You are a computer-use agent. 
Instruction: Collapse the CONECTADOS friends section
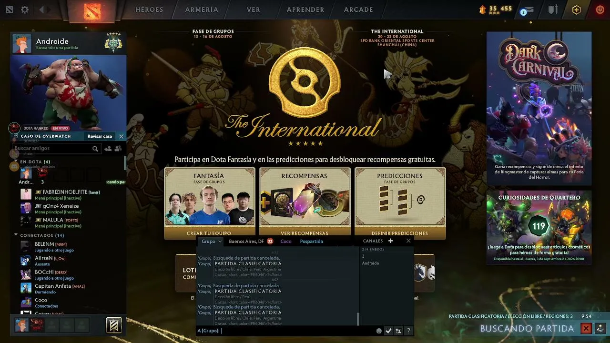(x=16, y=235)
